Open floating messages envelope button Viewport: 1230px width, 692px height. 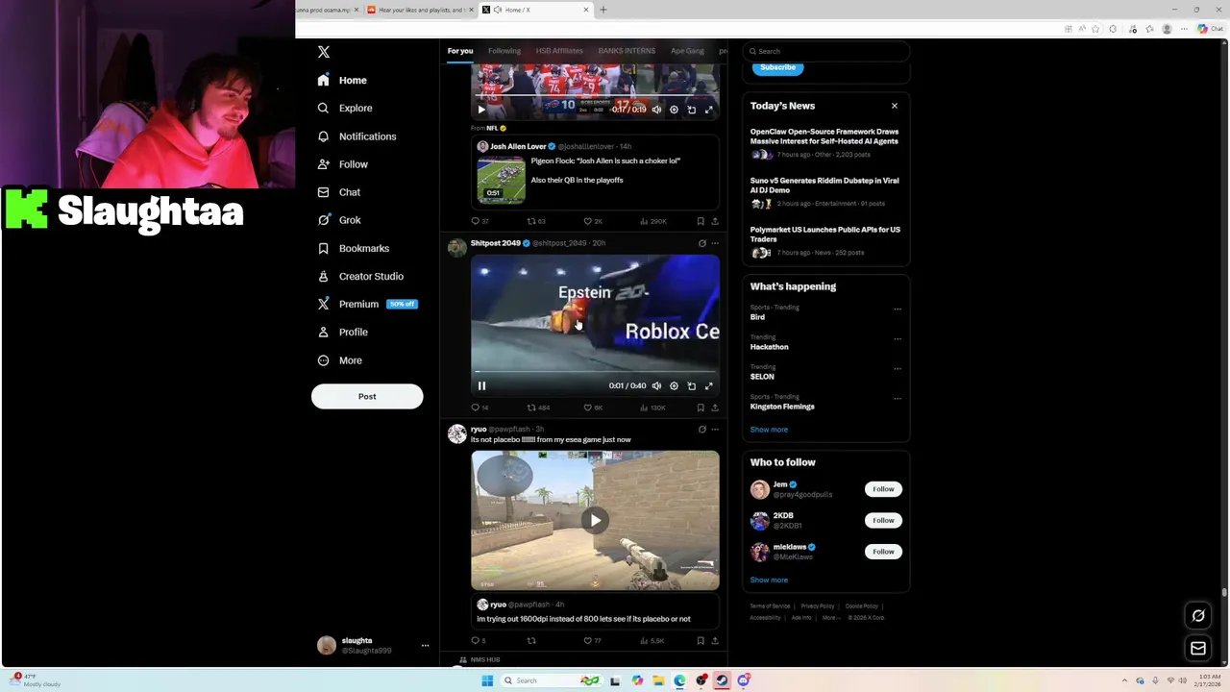click(x=1198, y=649)
